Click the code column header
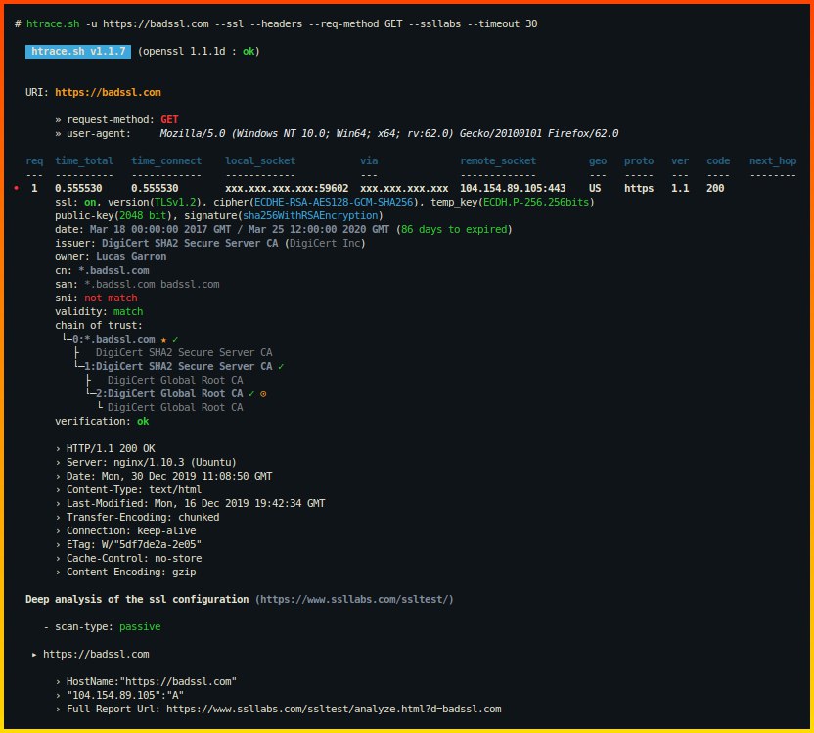The height and width of the screenshot is (733, 814). (x=718, y=160)
